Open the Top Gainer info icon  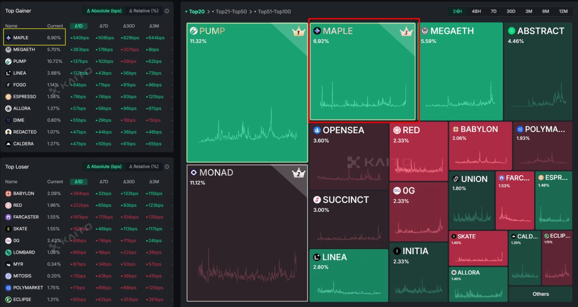[167, 11]
